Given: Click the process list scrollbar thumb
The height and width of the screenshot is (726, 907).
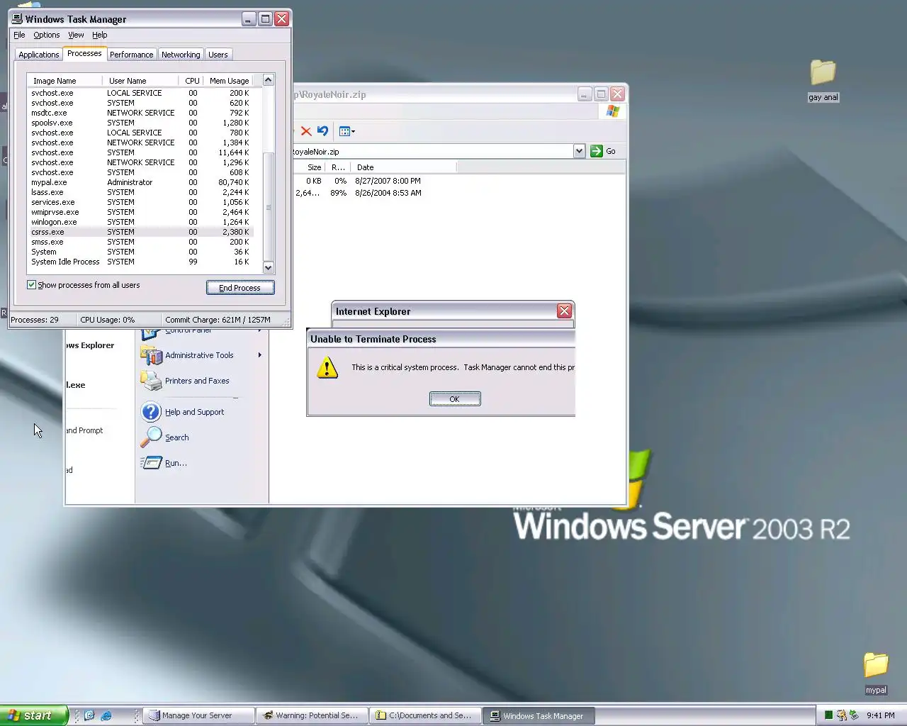Looking at the screenshot, I should click(x=268, y=206).
